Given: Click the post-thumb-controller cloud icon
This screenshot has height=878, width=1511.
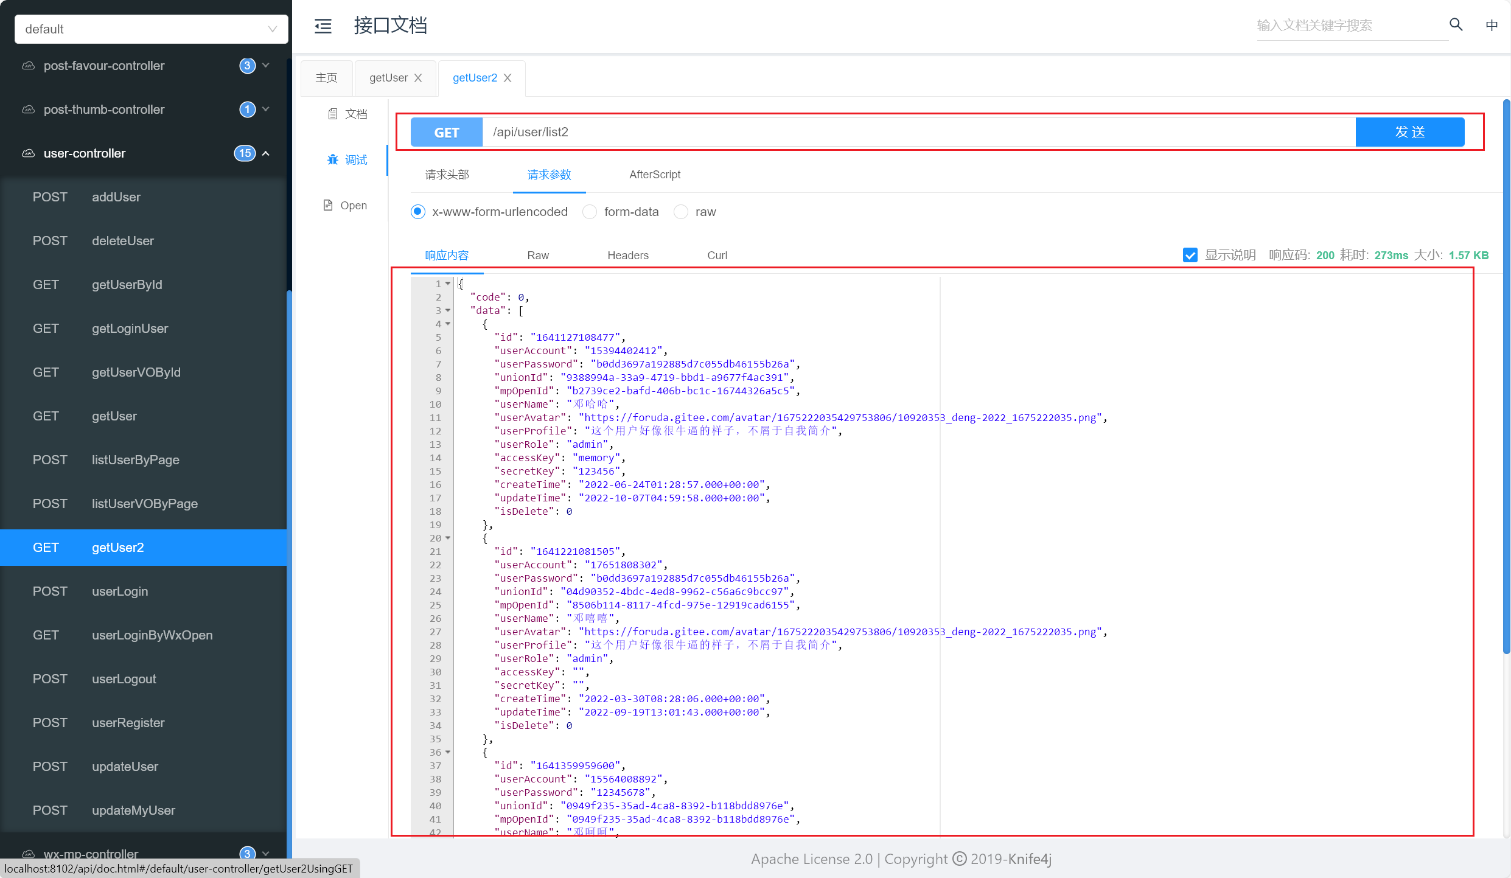Looking at the screenshot, I should click(x=28, y=110).
